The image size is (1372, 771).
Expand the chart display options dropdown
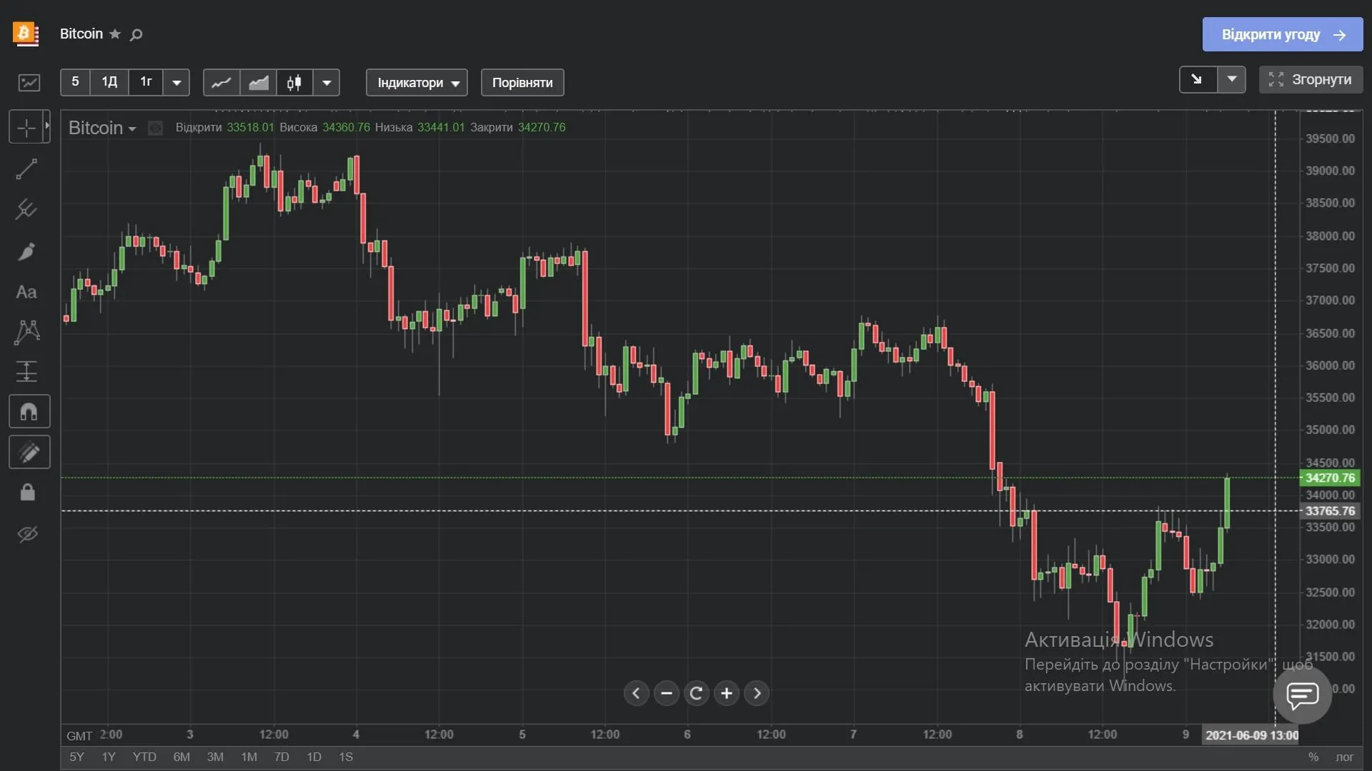coord(327,84)
